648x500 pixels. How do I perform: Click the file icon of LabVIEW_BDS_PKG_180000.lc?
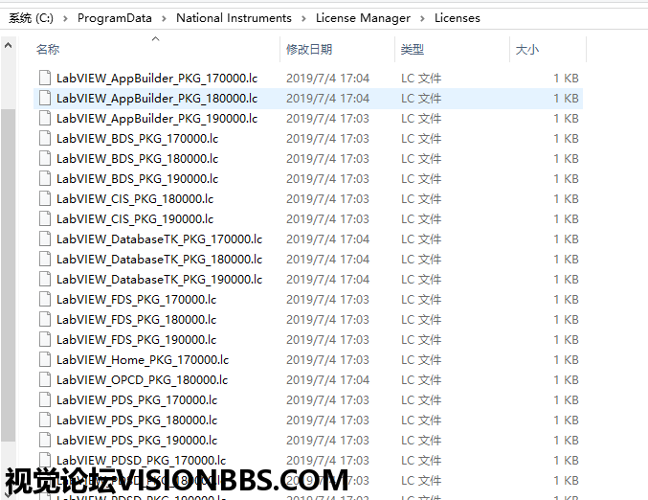[45, 158]
